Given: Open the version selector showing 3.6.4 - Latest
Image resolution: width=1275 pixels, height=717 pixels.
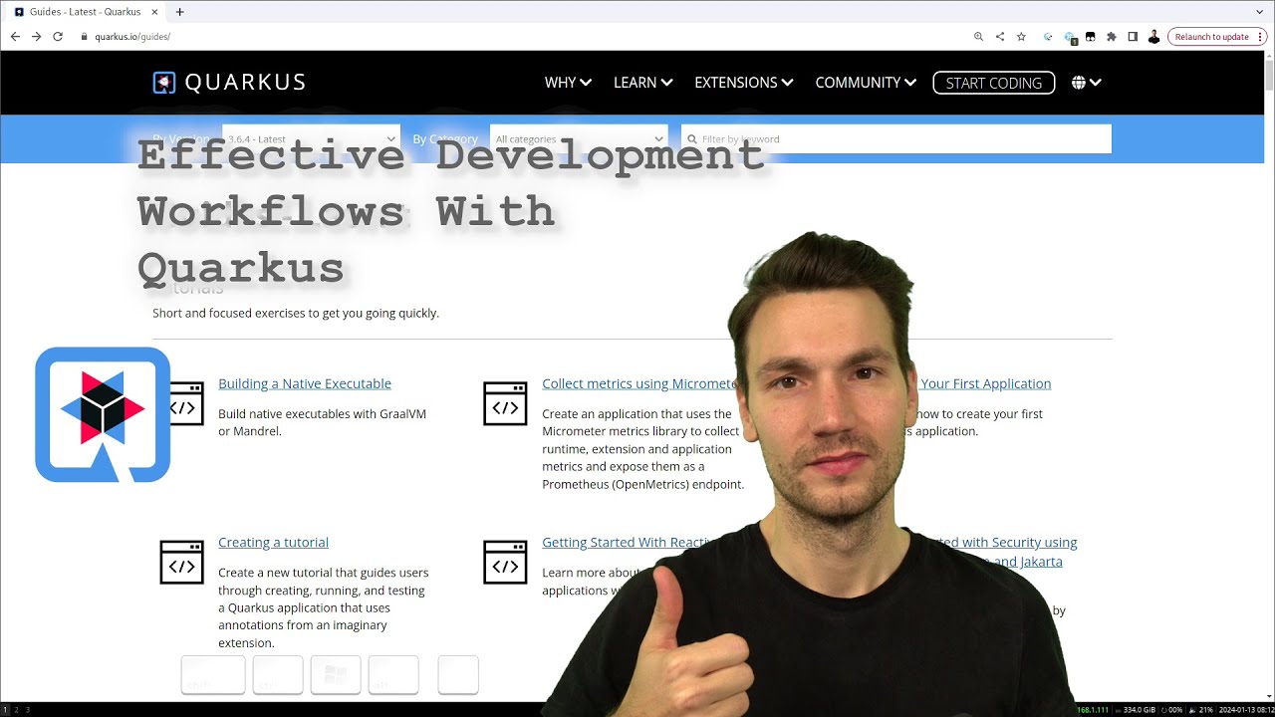Looking at the screenshot, I should tap(311, 139).
